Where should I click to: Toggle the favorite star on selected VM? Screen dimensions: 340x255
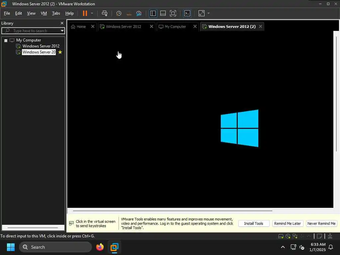(x=60, y=52)
